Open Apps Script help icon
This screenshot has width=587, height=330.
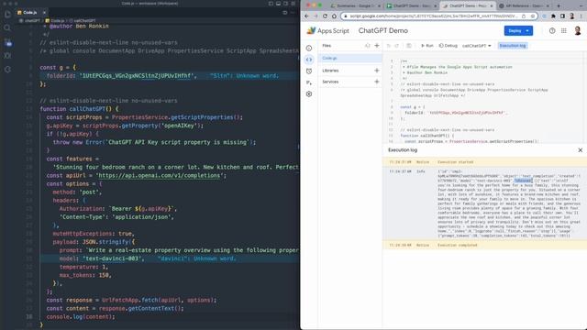tap(552, 30)
